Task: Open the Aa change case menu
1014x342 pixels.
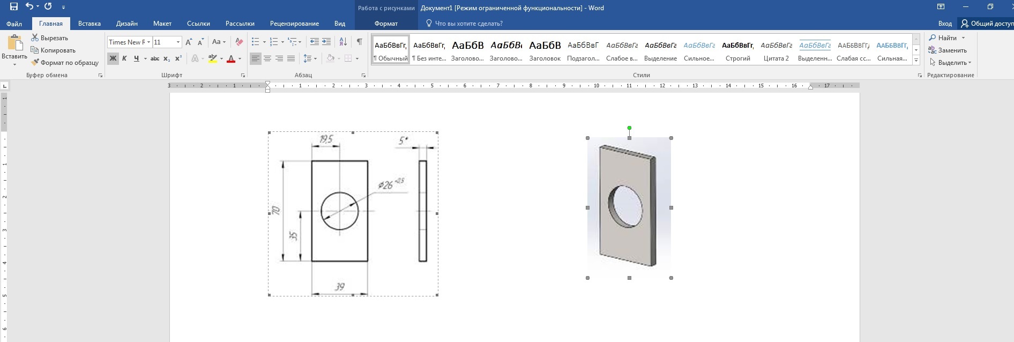Action: click(x=219, y=42)
